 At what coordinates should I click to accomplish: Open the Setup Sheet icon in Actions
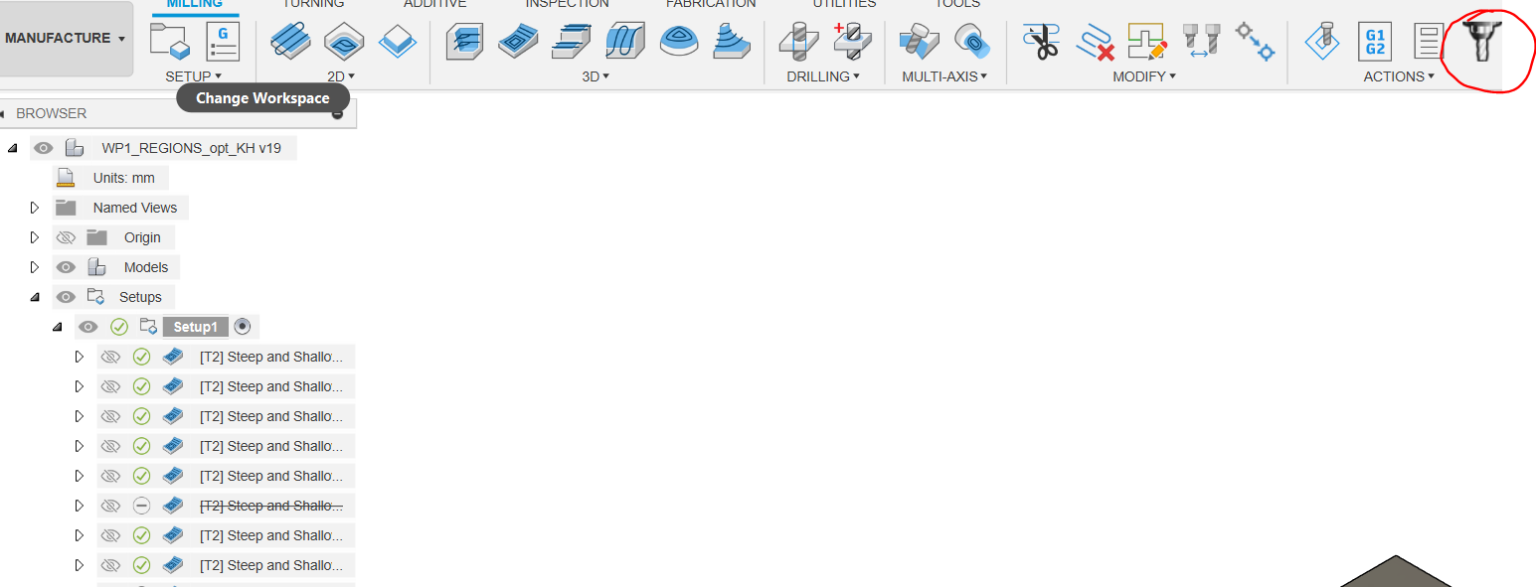pyautogui.click(x=1429, y=42)
